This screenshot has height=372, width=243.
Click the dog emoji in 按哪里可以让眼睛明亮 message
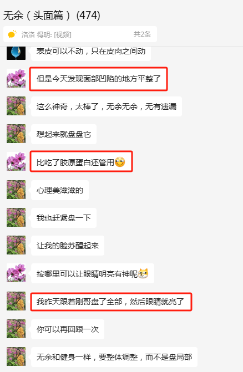(143, 273)
